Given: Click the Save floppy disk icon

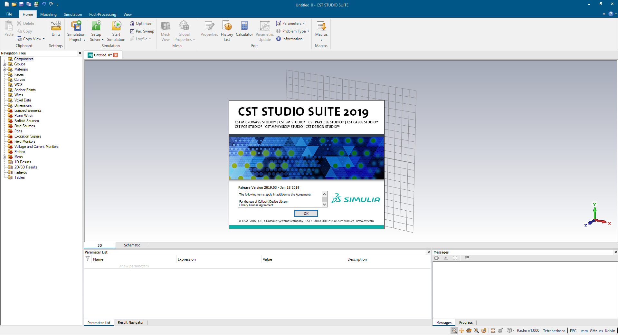Looking at the screenshot, I should click(21, 4).
